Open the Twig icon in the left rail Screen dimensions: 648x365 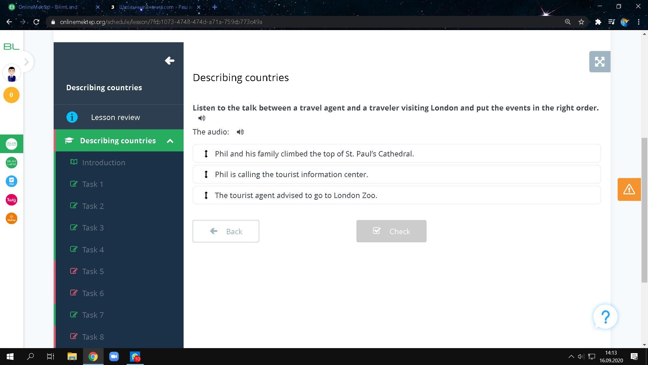tap(11, 200)
